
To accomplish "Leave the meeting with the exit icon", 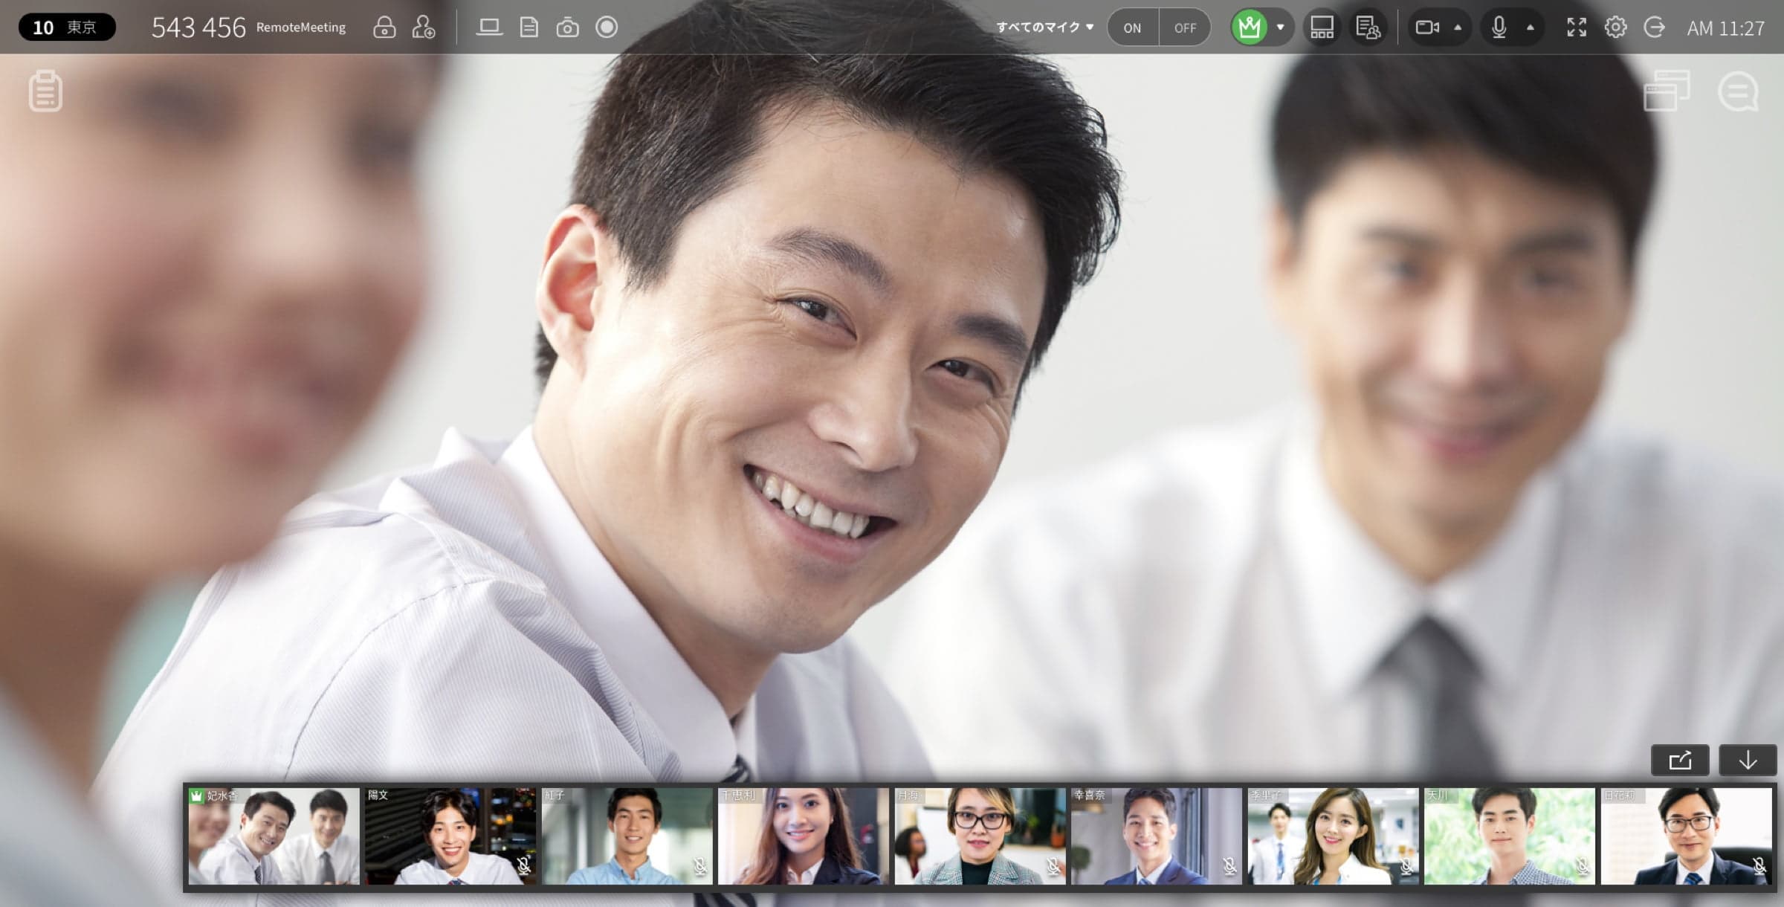I will pos(1654,28).
